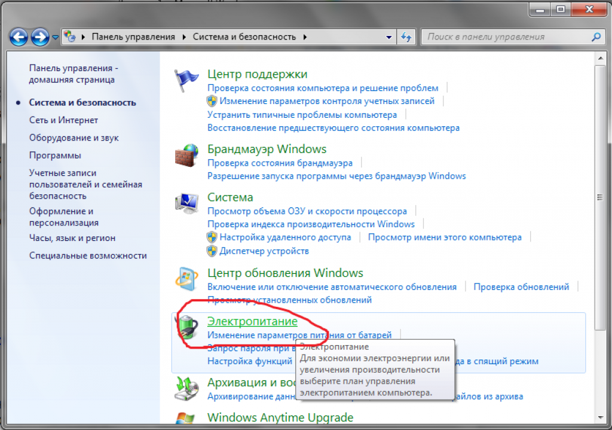Select Система и безопасность breadcrumb segment
Screen dimensions: 612x430
pyautogui.click(x=244, y=36)
